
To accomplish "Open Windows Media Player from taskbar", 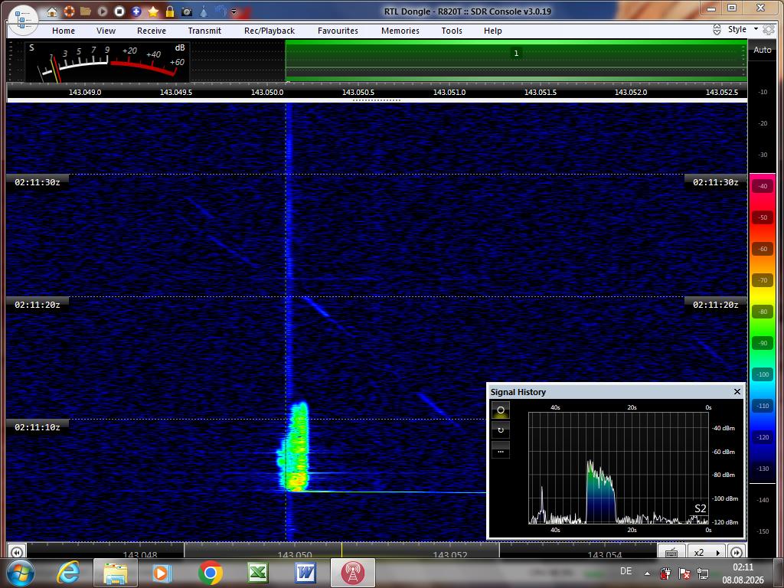I will pos(162,573).
